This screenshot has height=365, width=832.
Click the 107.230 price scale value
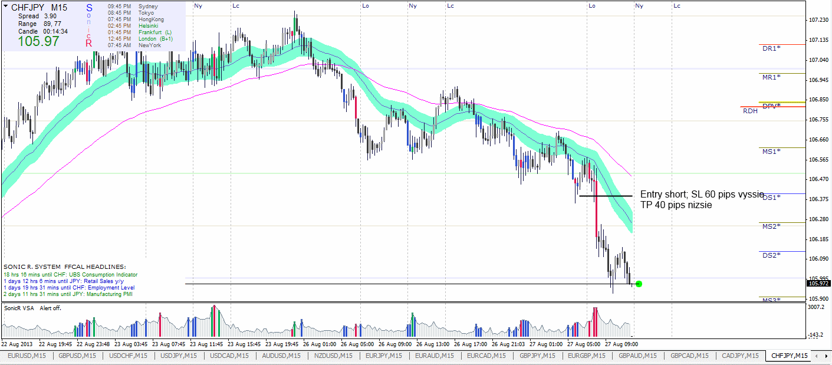(818, 20)
